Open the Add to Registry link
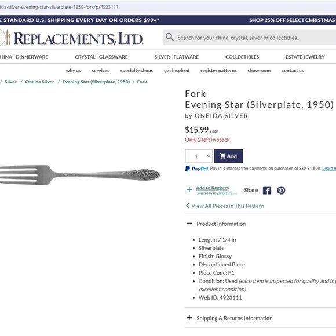The width and height of the screenshot is (336, 336). [213, 188]
